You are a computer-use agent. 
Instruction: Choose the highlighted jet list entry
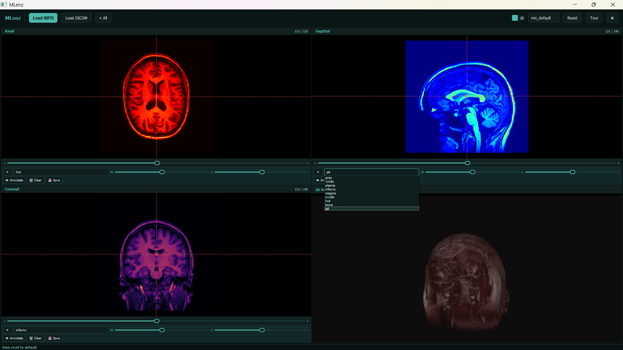point(372,209)
